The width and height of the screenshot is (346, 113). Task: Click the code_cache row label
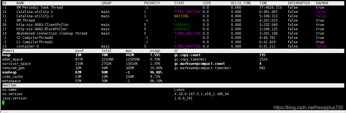(x=12, y=77)
